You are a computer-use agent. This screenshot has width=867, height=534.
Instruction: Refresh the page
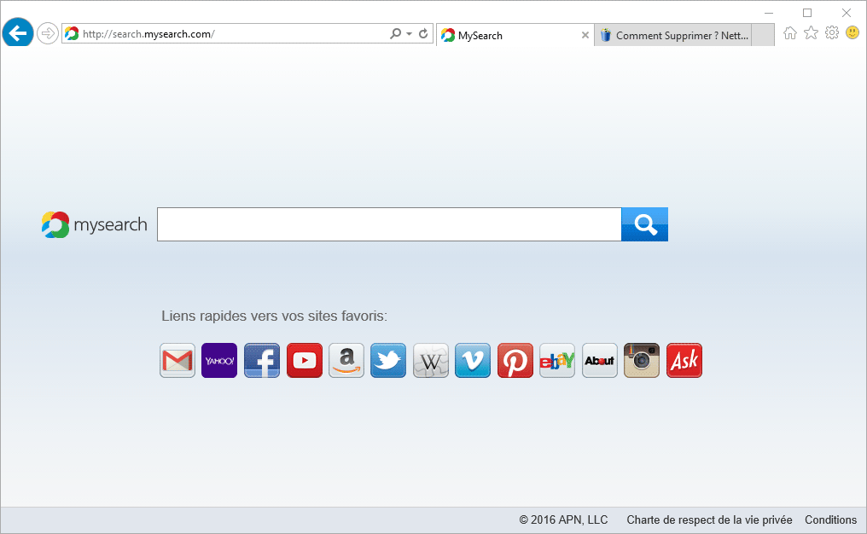tap(423, 34)
